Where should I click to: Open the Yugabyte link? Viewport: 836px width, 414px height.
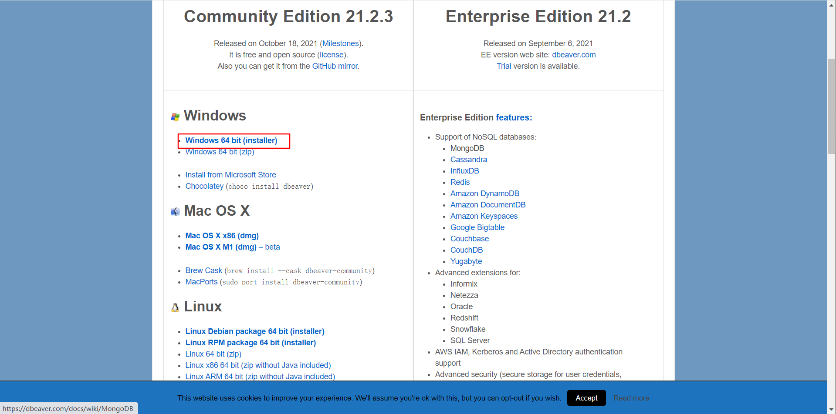click(x=466, y=261)
